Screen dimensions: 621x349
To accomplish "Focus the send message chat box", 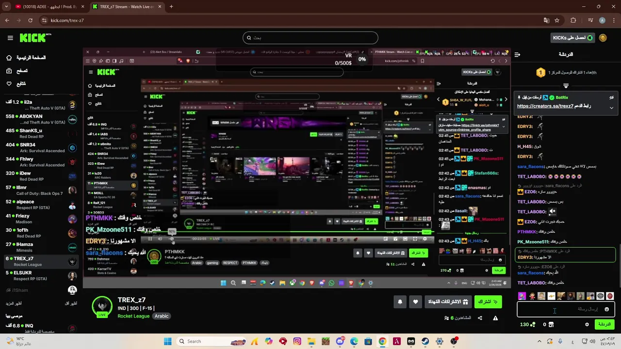I will click(x=566, y=309).
